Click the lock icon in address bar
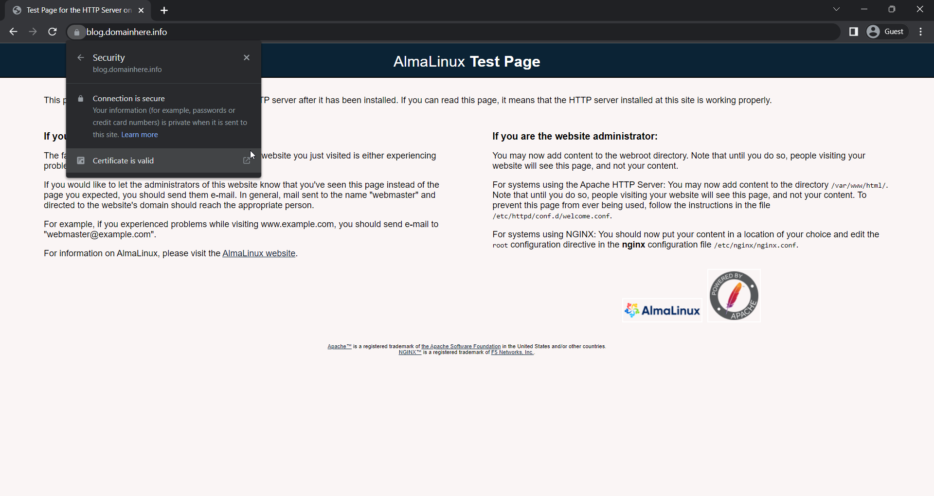This screenshot has height=496, width=934. coord(76,32)
